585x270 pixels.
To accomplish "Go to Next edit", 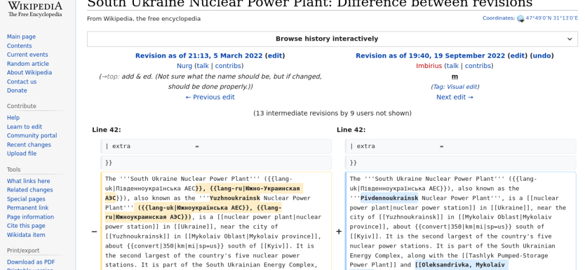I will click(x=454, y=97).
